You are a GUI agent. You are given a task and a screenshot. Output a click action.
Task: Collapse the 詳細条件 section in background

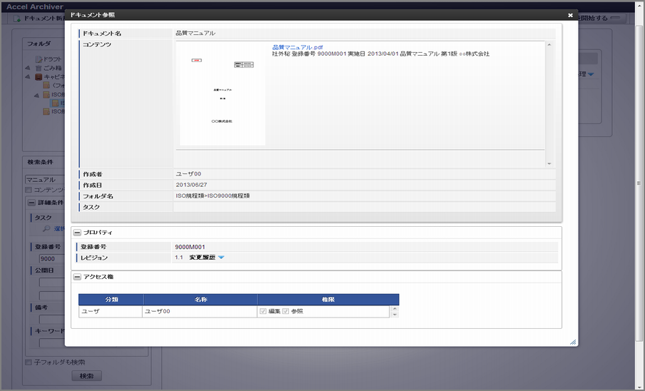point(31,203)
